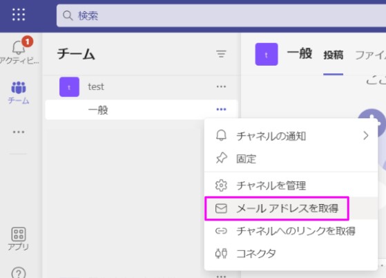Open the app launcher waffle grid
Viewport: 386px width, 278px height.
19,15
